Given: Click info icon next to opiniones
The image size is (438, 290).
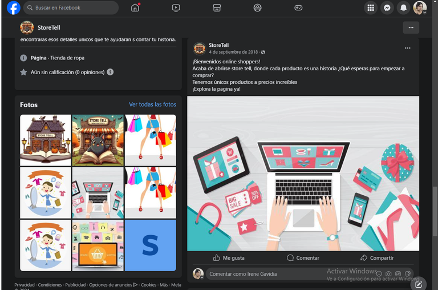Looking at the screenshot, I should tap(110, 72).
